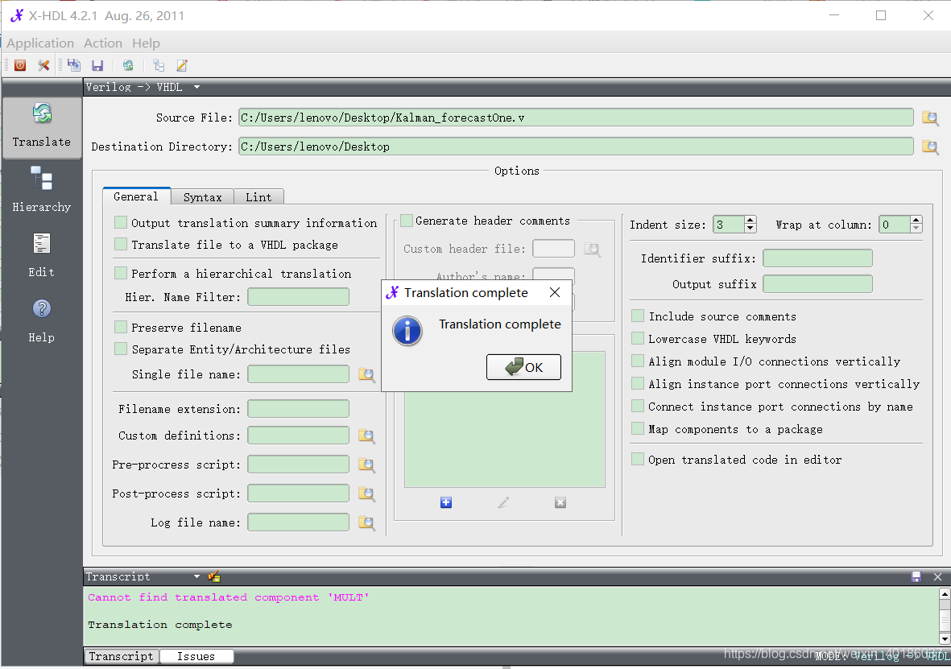The height and width of the screenshot is (669, 951).
Task: Open the Help section in the sidebar
Action: click(x=42, y=321)
